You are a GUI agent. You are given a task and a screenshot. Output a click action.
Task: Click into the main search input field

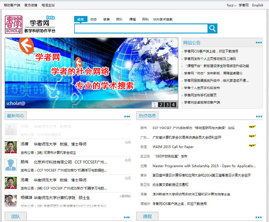click(x=141, y=28)
